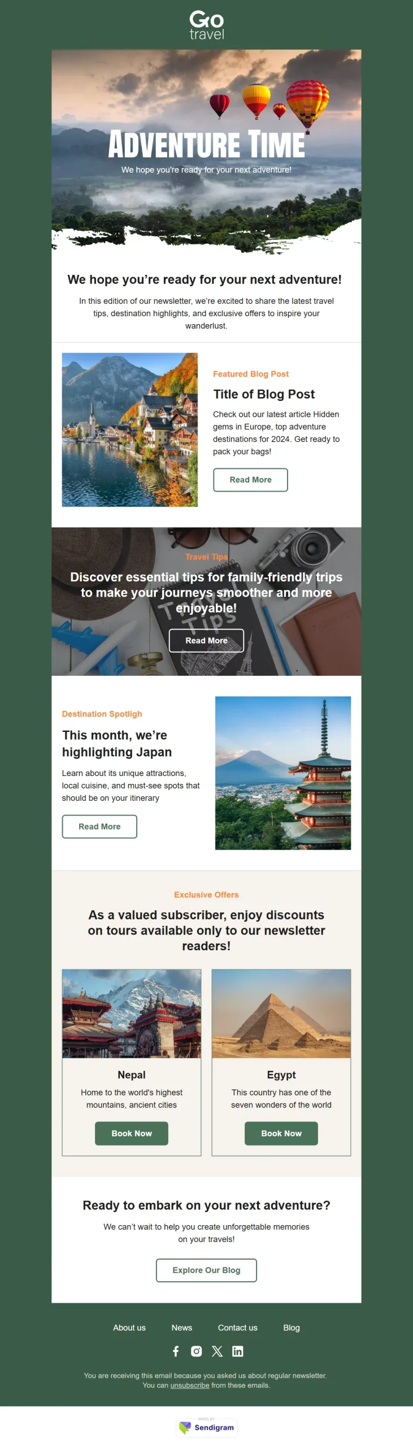The image size is (413, 1448).
Task: Click Read More under Featured Blog Post
Action: [250, 480]
